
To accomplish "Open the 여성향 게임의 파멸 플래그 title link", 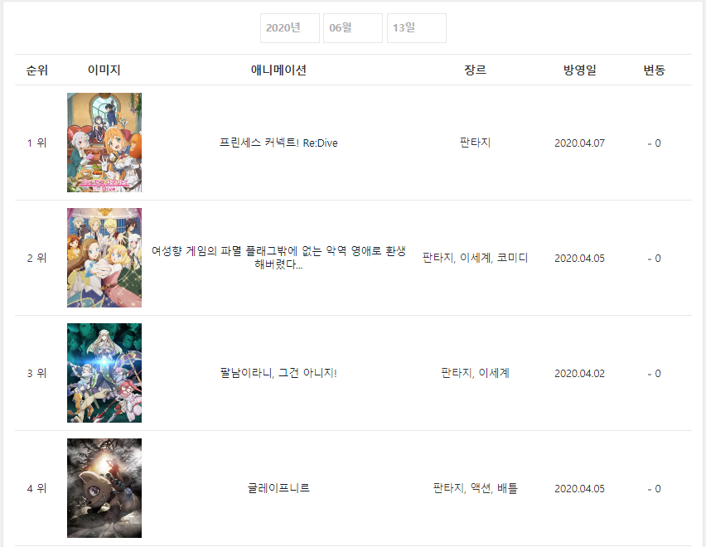I will pos(278,258).
